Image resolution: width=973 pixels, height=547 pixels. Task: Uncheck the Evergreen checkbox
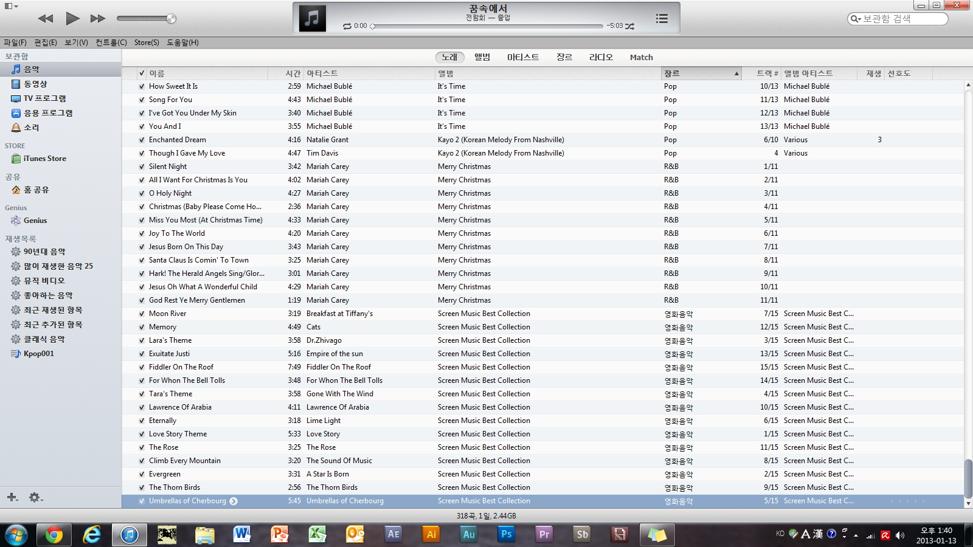pyautogui.click(x=142, y=474)
